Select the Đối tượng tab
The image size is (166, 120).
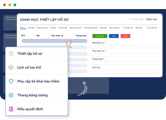point(139,28)
